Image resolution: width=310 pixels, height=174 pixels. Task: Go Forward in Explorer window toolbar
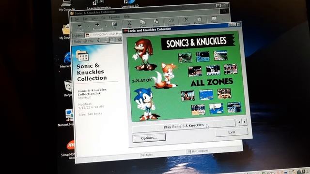[97, 27]
